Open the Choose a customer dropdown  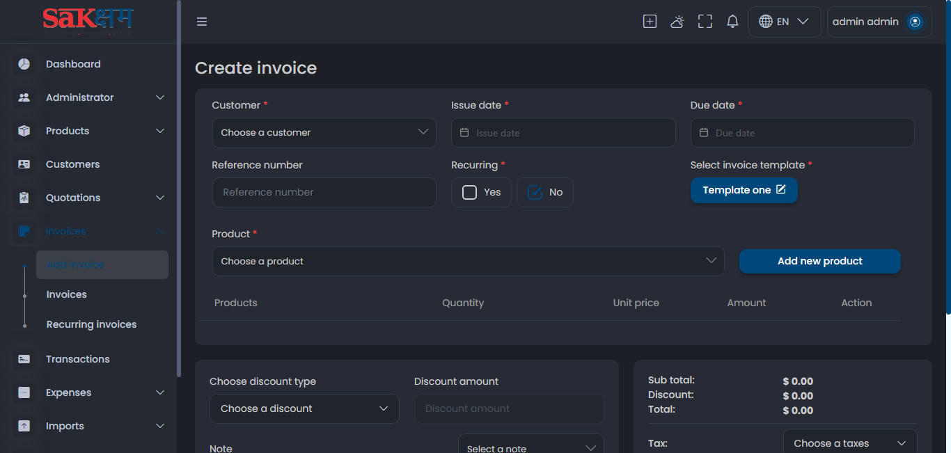click(x=324, y=132)
